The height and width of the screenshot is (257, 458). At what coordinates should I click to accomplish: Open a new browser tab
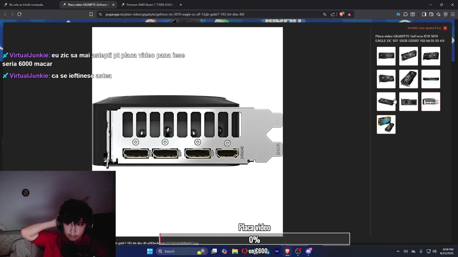point(181,5)
